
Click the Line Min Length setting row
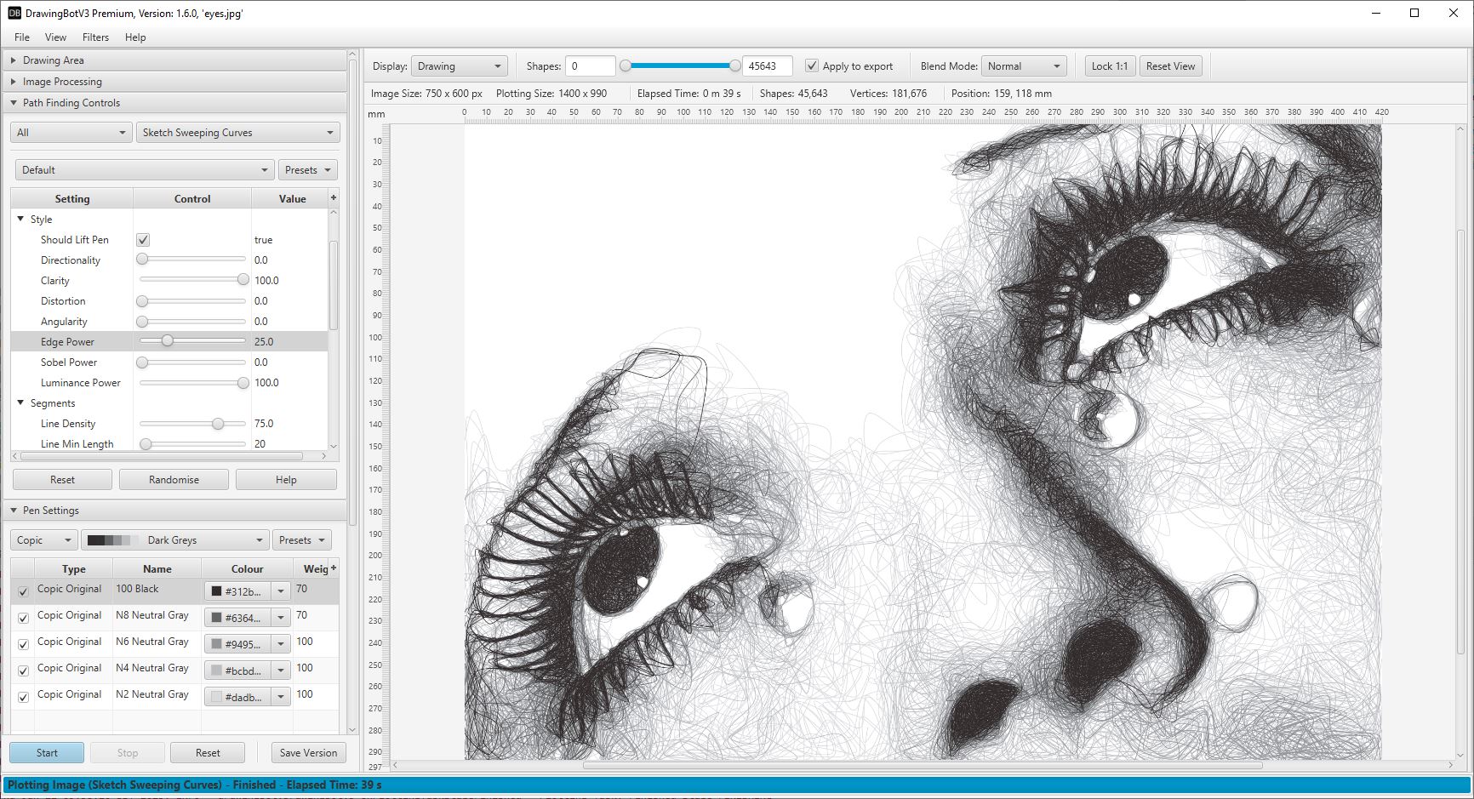[169, 443]
